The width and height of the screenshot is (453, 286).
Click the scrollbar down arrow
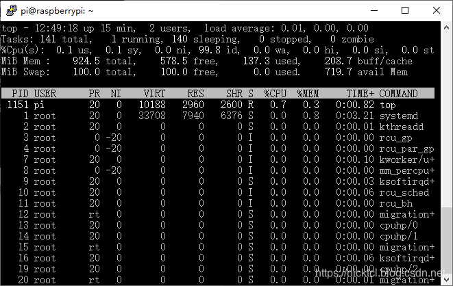[446, 279]
